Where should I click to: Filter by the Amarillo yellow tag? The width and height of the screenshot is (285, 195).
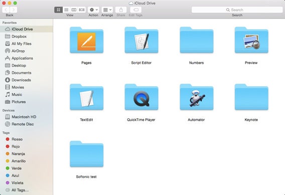[x=27, y=161]
